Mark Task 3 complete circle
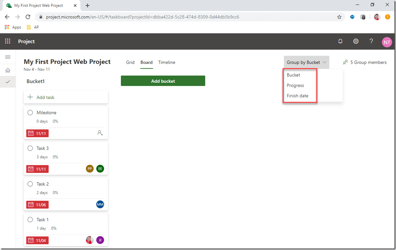This screenshot has width=396, height=250. 30,148
